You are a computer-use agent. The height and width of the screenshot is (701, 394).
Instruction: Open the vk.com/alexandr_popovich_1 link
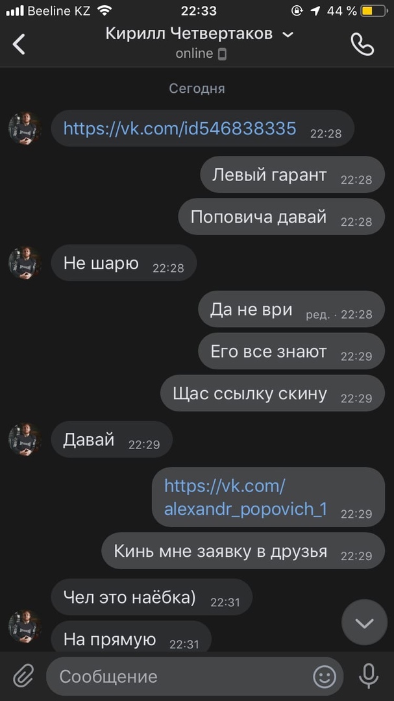pos(245,497)
